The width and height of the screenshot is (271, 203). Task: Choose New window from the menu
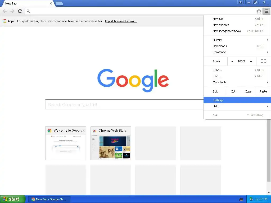[x=237, y=25]
